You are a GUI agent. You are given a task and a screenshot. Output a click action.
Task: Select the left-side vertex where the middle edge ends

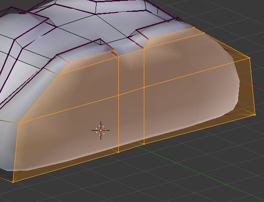click(x=19, y=123)
